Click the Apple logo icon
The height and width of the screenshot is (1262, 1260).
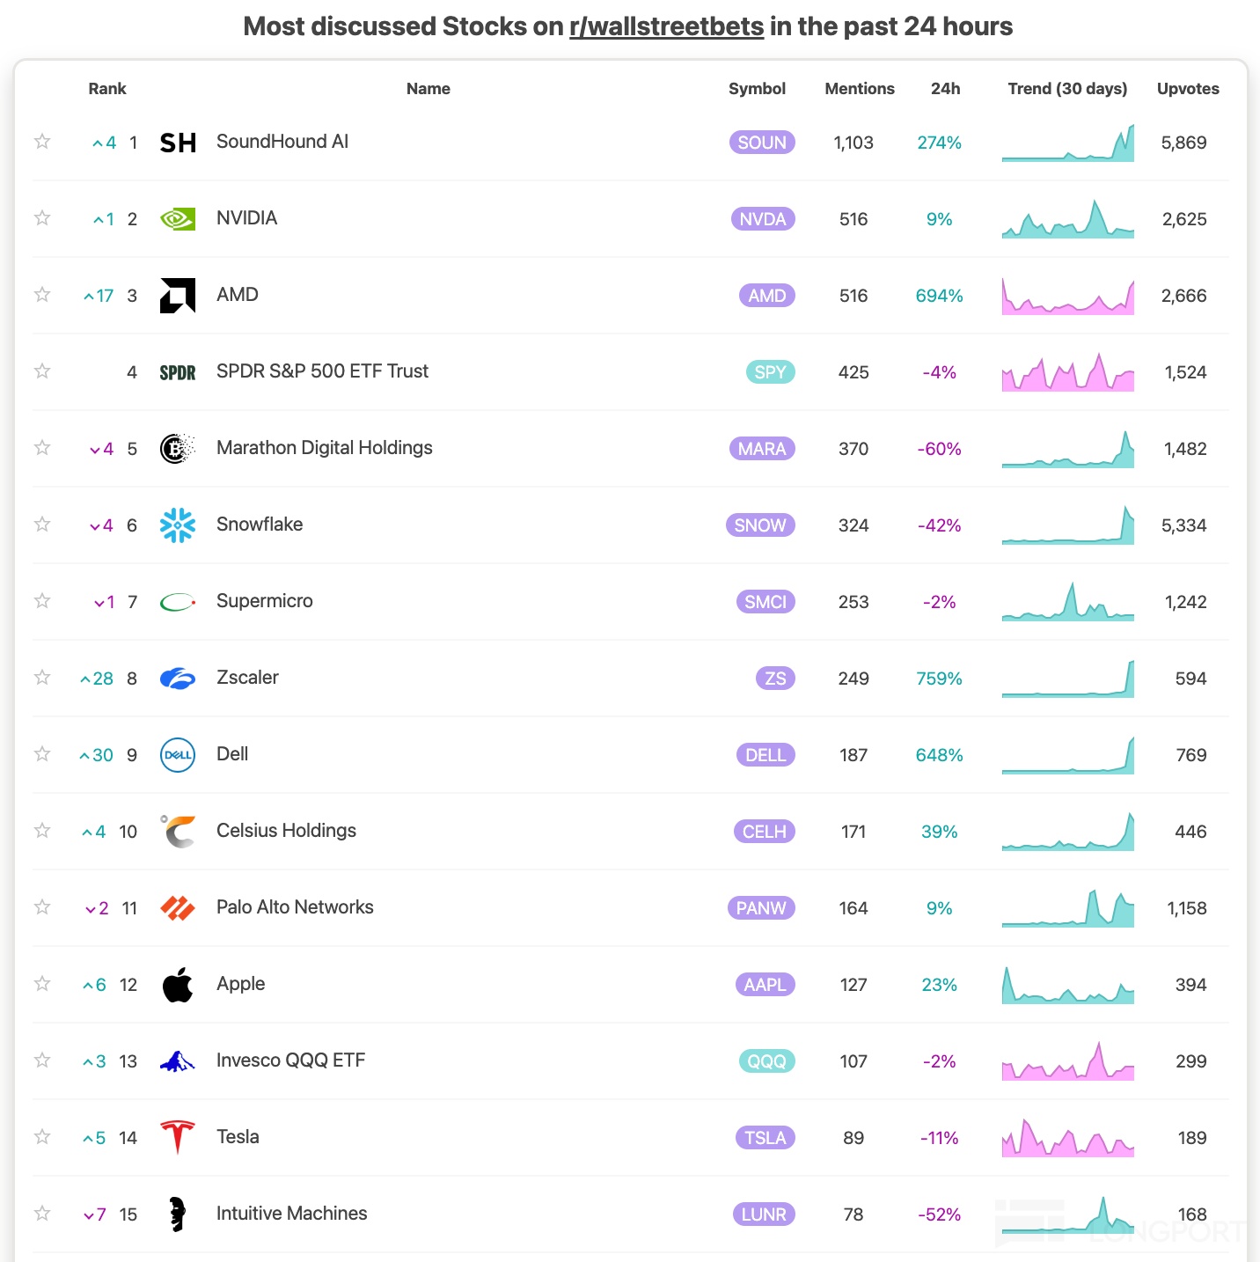(x=178, y=985)
